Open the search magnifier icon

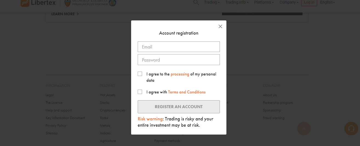[196, 2]
